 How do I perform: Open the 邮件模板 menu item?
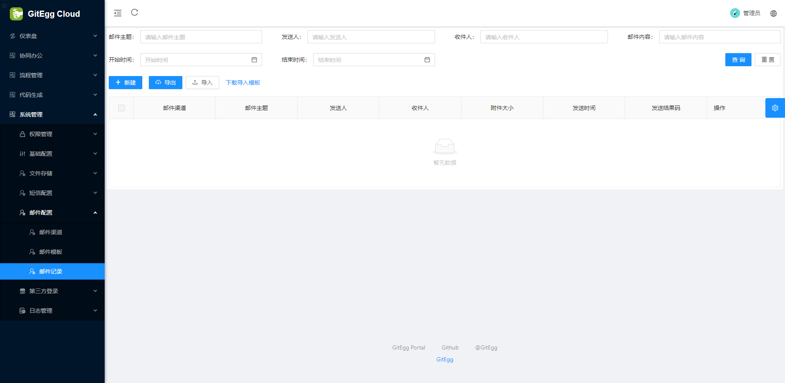pyautogui.click(x=50, y=252)
